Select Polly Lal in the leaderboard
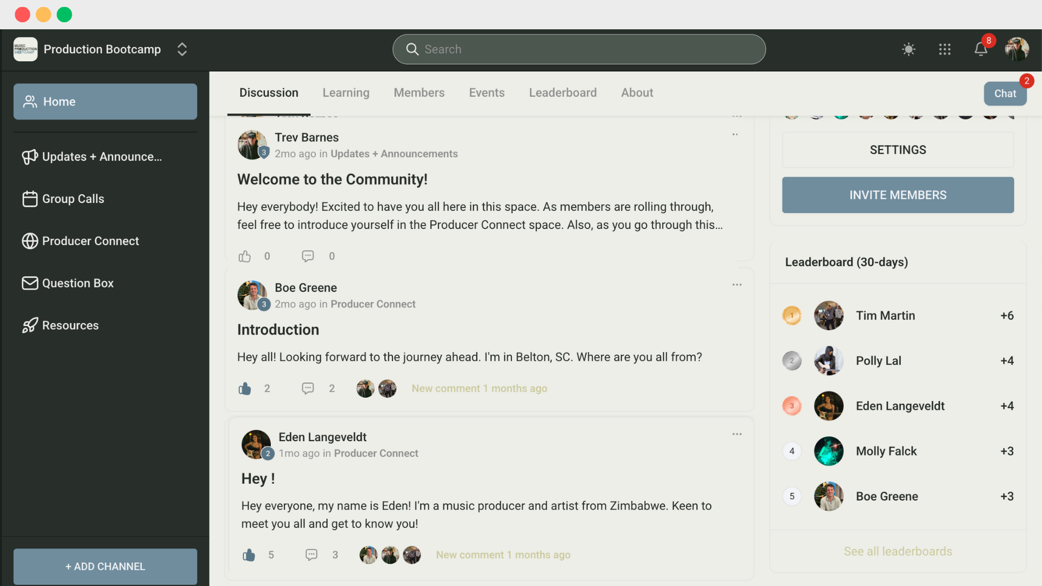This screenshot has width=1042, height=586. 898,361
